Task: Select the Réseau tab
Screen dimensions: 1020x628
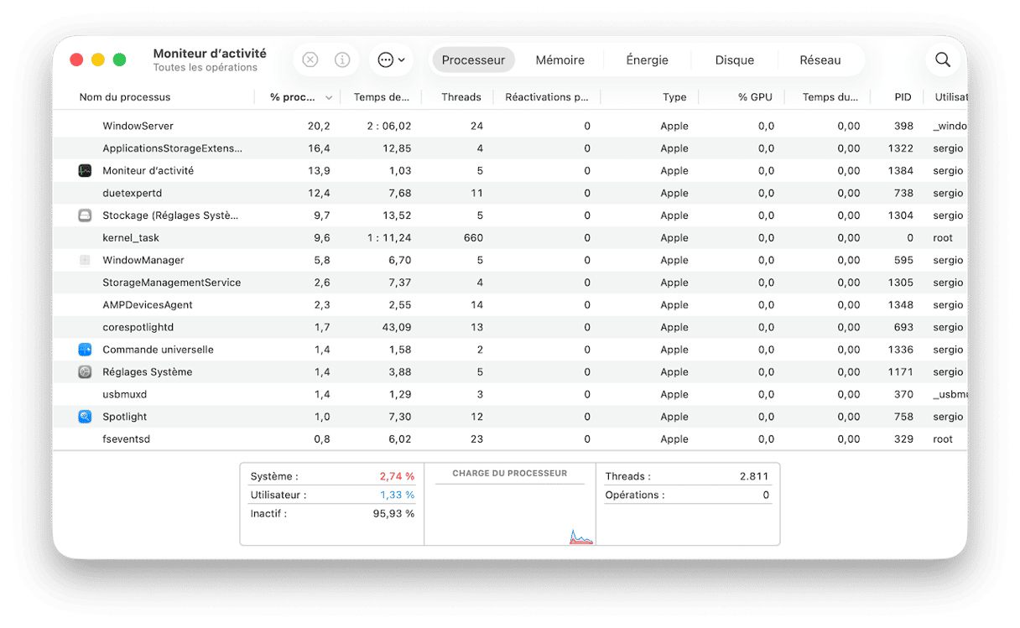Action: [820, 60]
